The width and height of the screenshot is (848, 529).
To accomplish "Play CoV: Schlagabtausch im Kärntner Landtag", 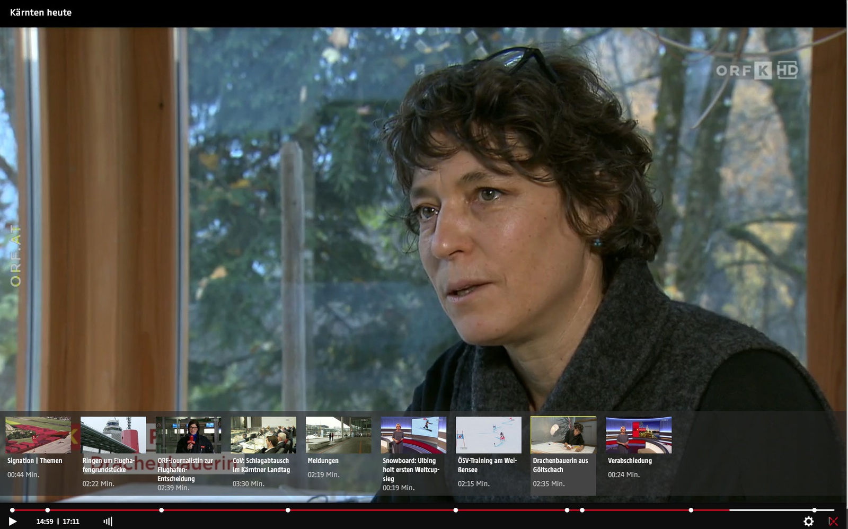I will [263, 435].
